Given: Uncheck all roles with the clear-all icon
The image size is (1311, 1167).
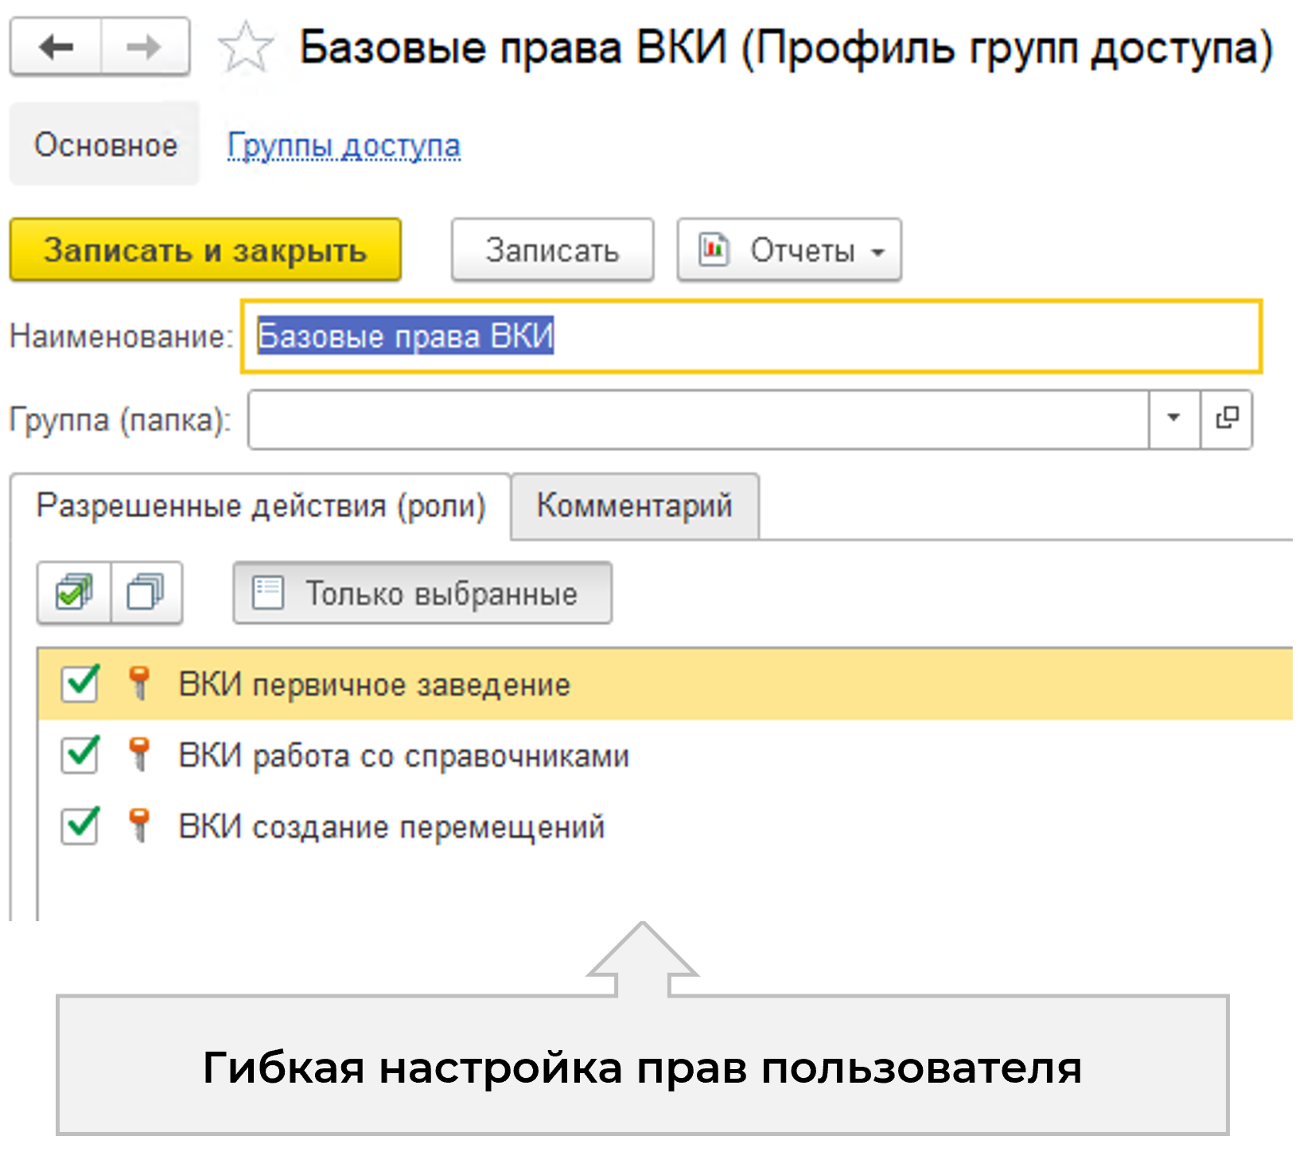Looking at the screenshot, I should [146, 593].
